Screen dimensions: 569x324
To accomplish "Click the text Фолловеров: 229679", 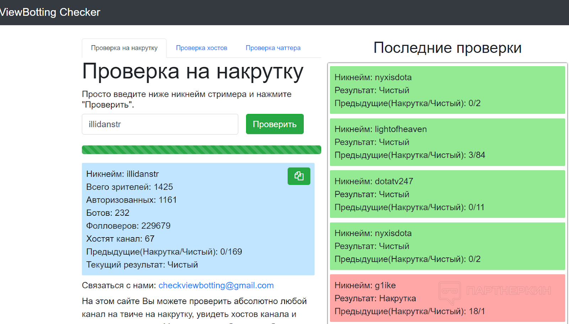I will 128,226.
